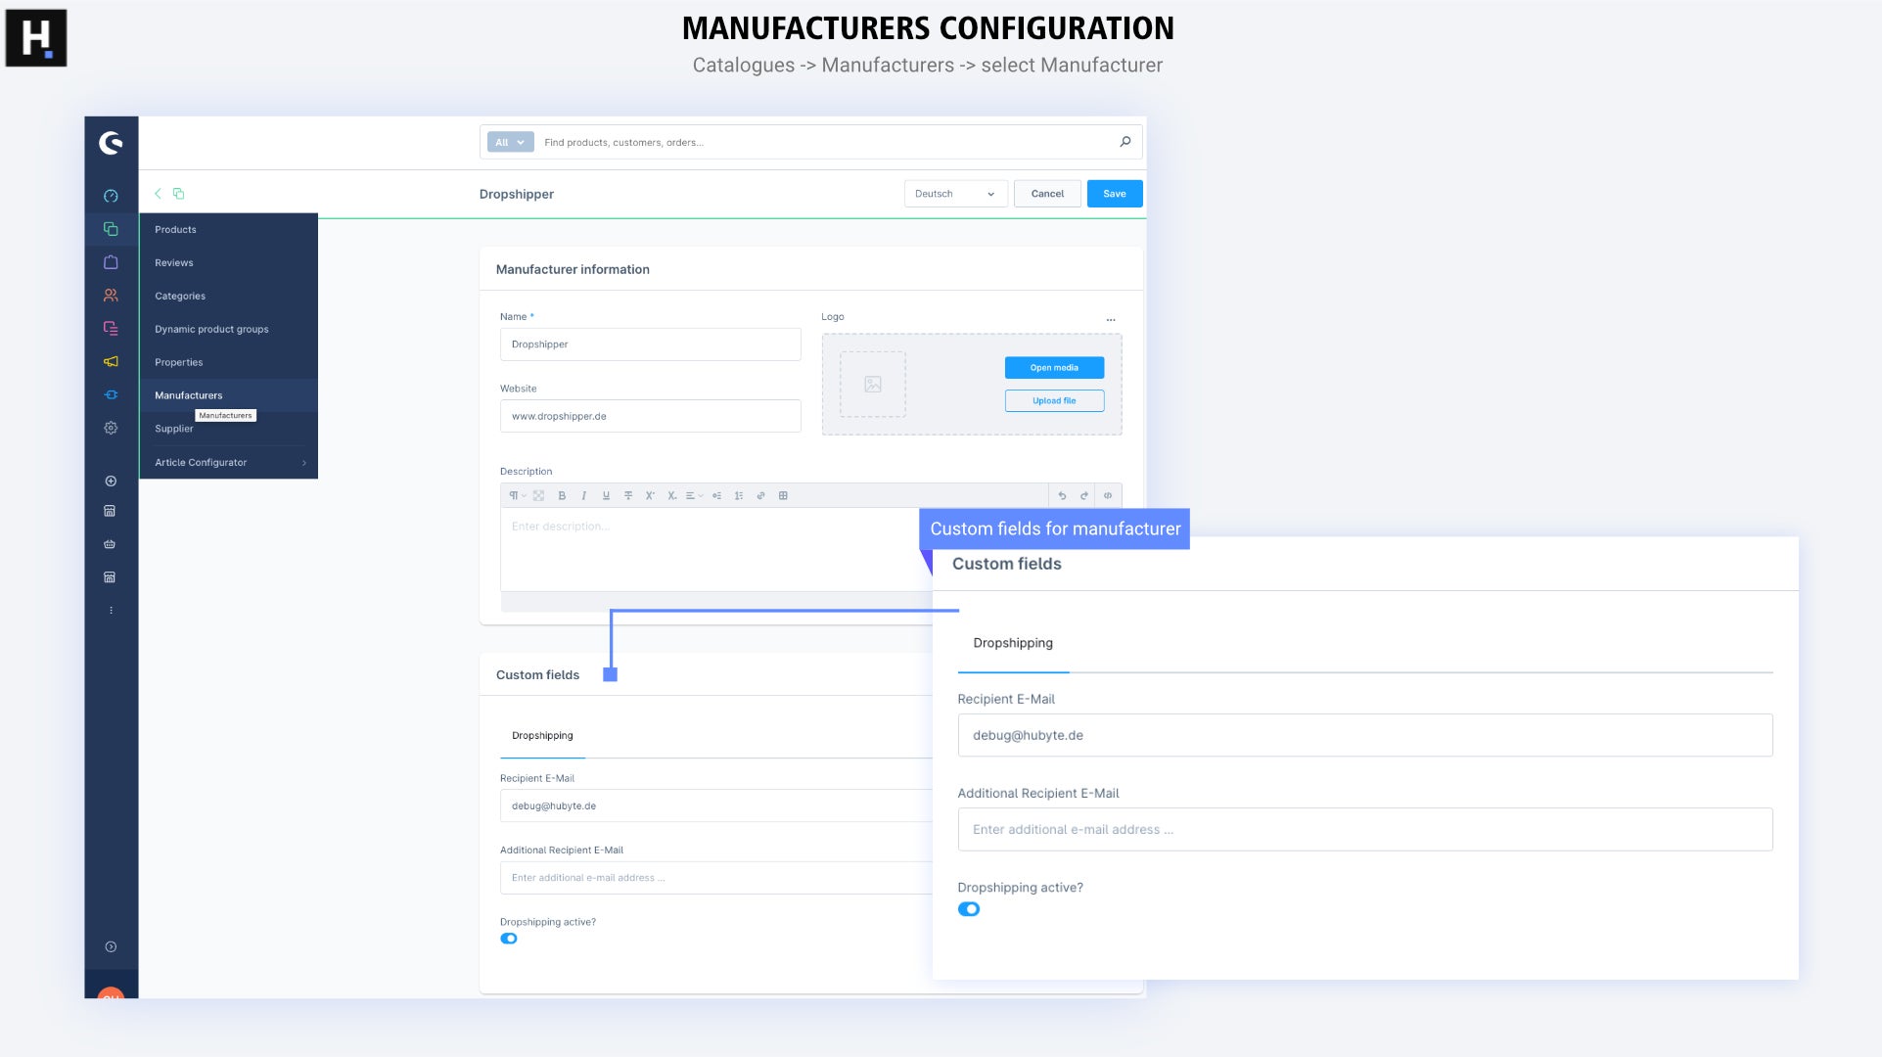
Task: Click the Upload file button
Action: tap(1054, 401)
